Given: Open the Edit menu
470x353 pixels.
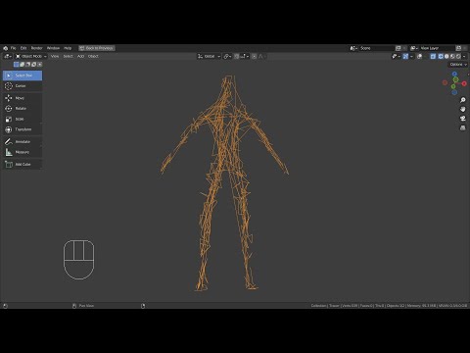Looking at the screenshot, I should pyautogui.click(x=23, y=48).
